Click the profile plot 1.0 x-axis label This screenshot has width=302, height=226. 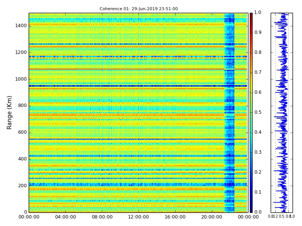click(292, 217)
